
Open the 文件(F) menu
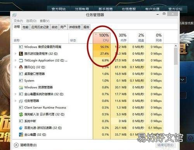click(18, 21)
